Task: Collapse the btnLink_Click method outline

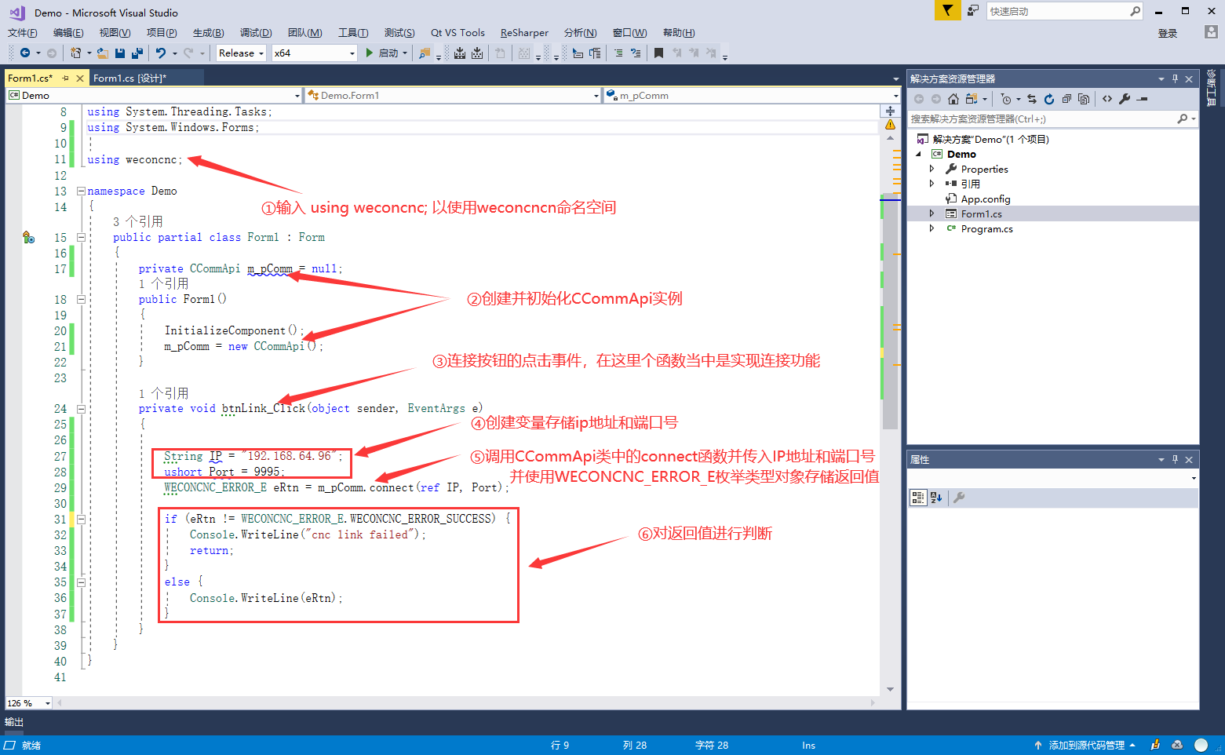Action: [81, 409]
